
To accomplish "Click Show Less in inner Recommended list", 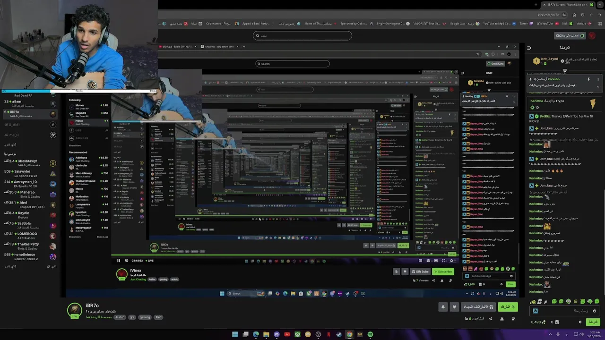I will 103,237.
